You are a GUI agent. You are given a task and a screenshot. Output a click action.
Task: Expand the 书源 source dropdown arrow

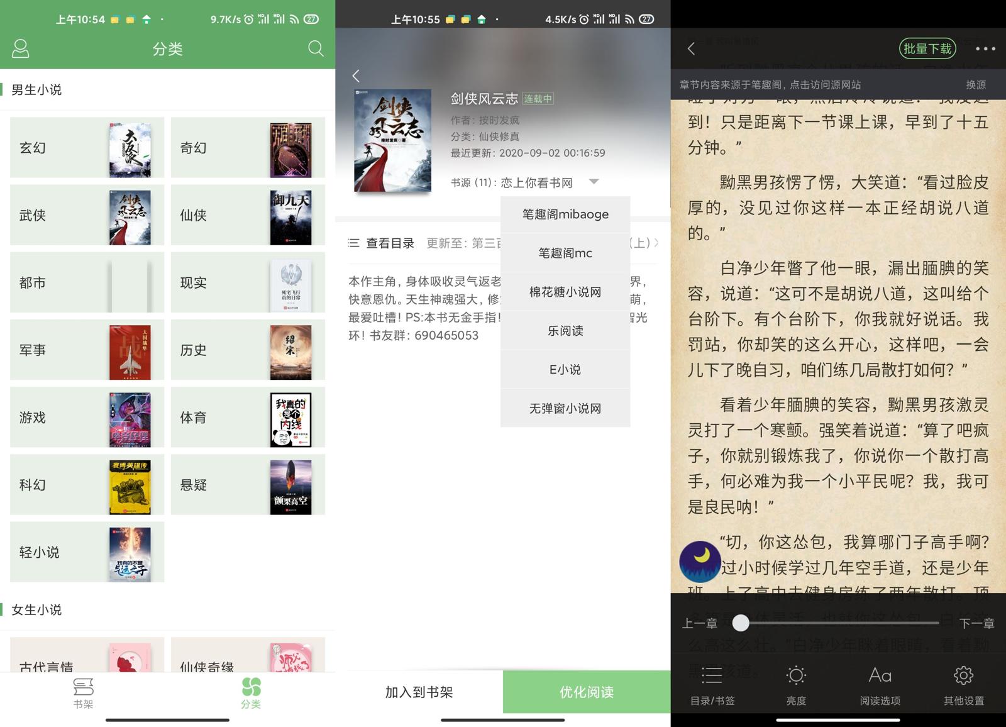(x=594, y=182)
